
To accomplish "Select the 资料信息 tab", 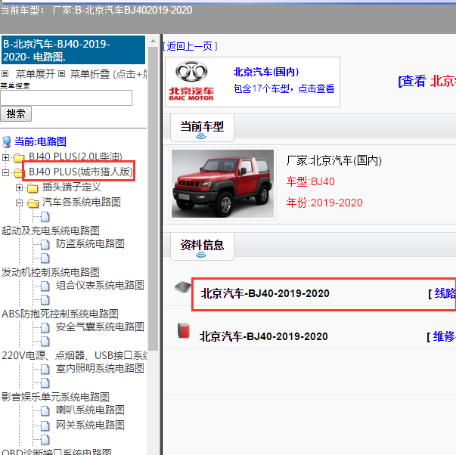I will [202, 246].
